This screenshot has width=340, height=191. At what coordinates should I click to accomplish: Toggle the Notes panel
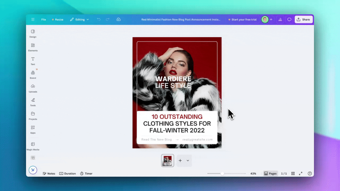[49, 173]
